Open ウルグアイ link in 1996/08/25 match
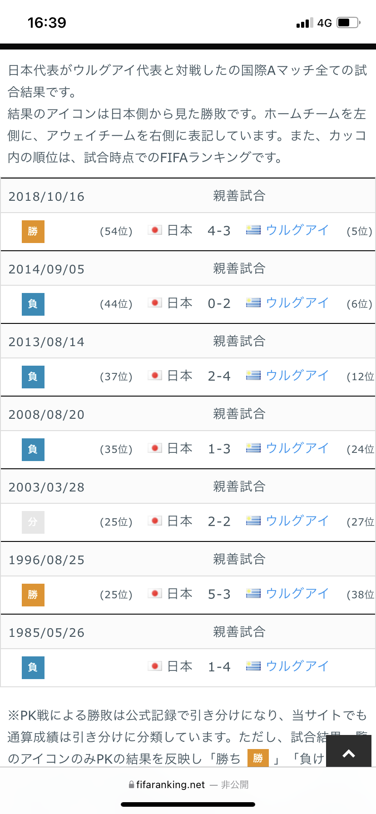 point(297,594)
